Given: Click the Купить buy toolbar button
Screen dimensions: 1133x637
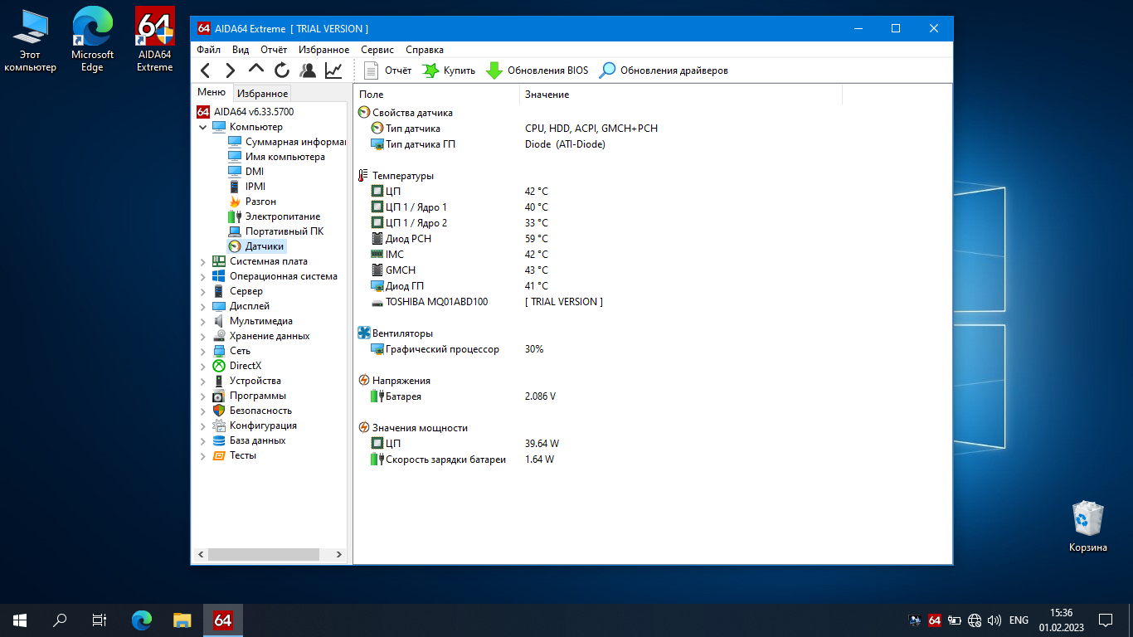Looking at the screenshot, I should (449, 71).
